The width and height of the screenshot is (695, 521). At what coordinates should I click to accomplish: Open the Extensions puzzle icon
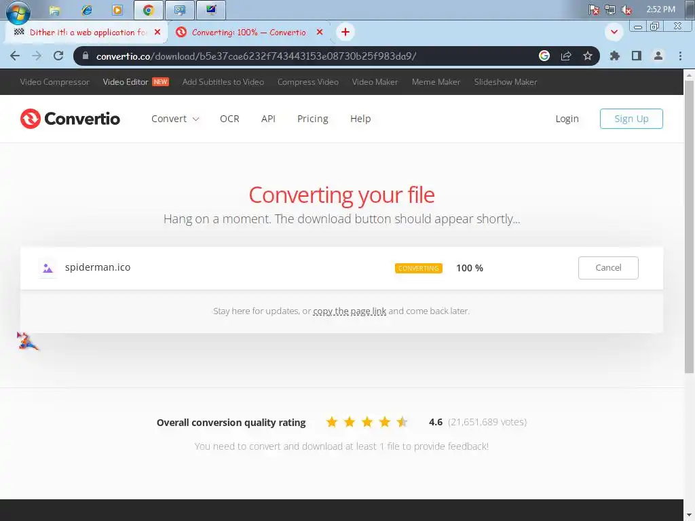(x=615, y=56)
